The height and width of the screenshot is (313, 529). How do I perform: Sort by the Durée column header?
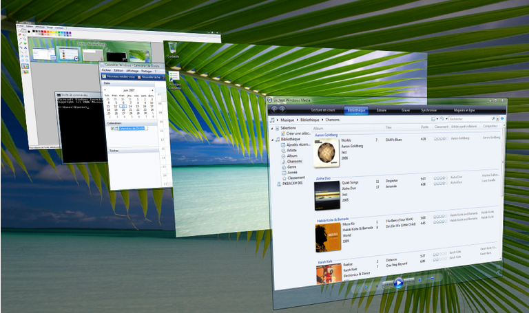click(x=424, y=127)
